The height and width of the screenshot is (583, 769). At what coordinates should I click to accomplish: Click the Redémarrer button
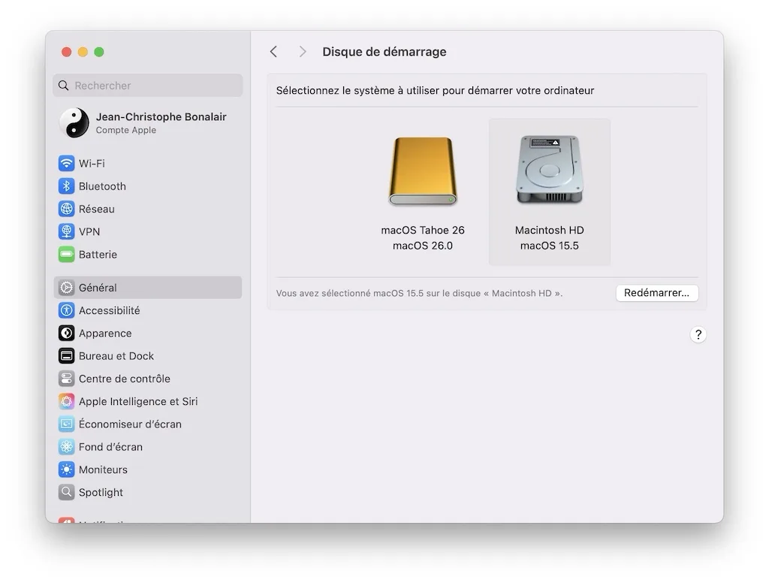657,293
